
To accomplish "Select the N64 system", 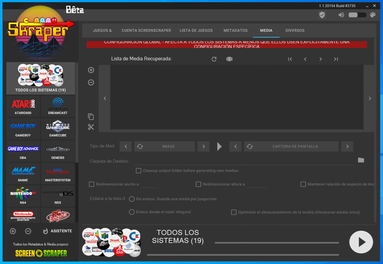I will point(23,196).
